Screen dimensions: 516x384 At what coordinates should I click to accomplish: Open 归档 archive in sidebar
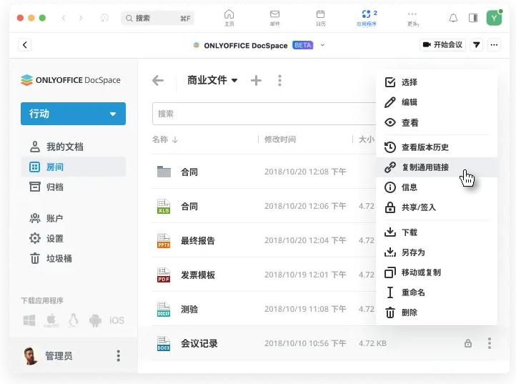coord(73,187)
